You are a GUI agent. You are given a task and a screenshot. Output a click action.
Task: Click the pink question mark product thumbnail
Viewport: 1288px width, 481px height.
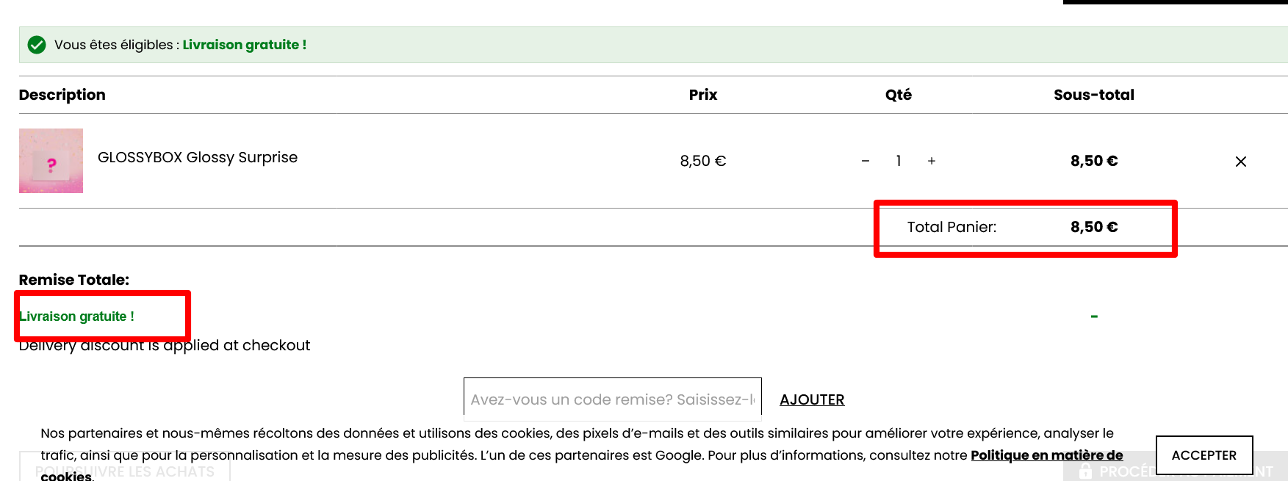click(51, 161)
